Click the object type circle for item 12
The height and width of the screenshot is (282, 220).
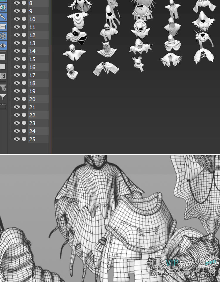[24, 35]
